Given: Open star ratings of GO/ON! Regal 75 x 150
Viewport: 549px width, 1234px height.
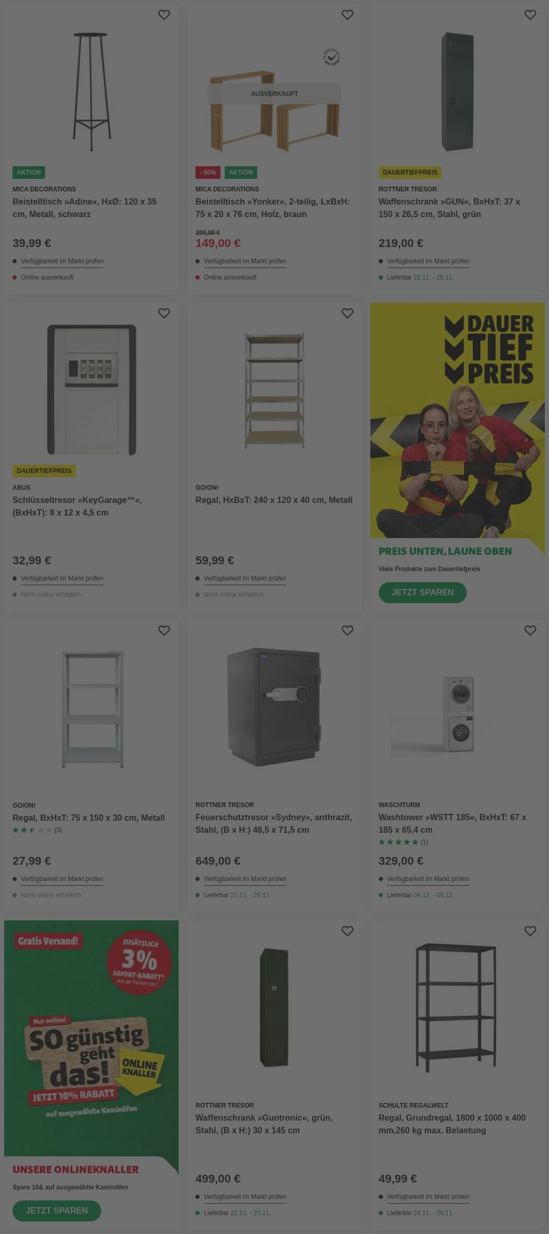Looking at the screenshot, I should 37,830.
